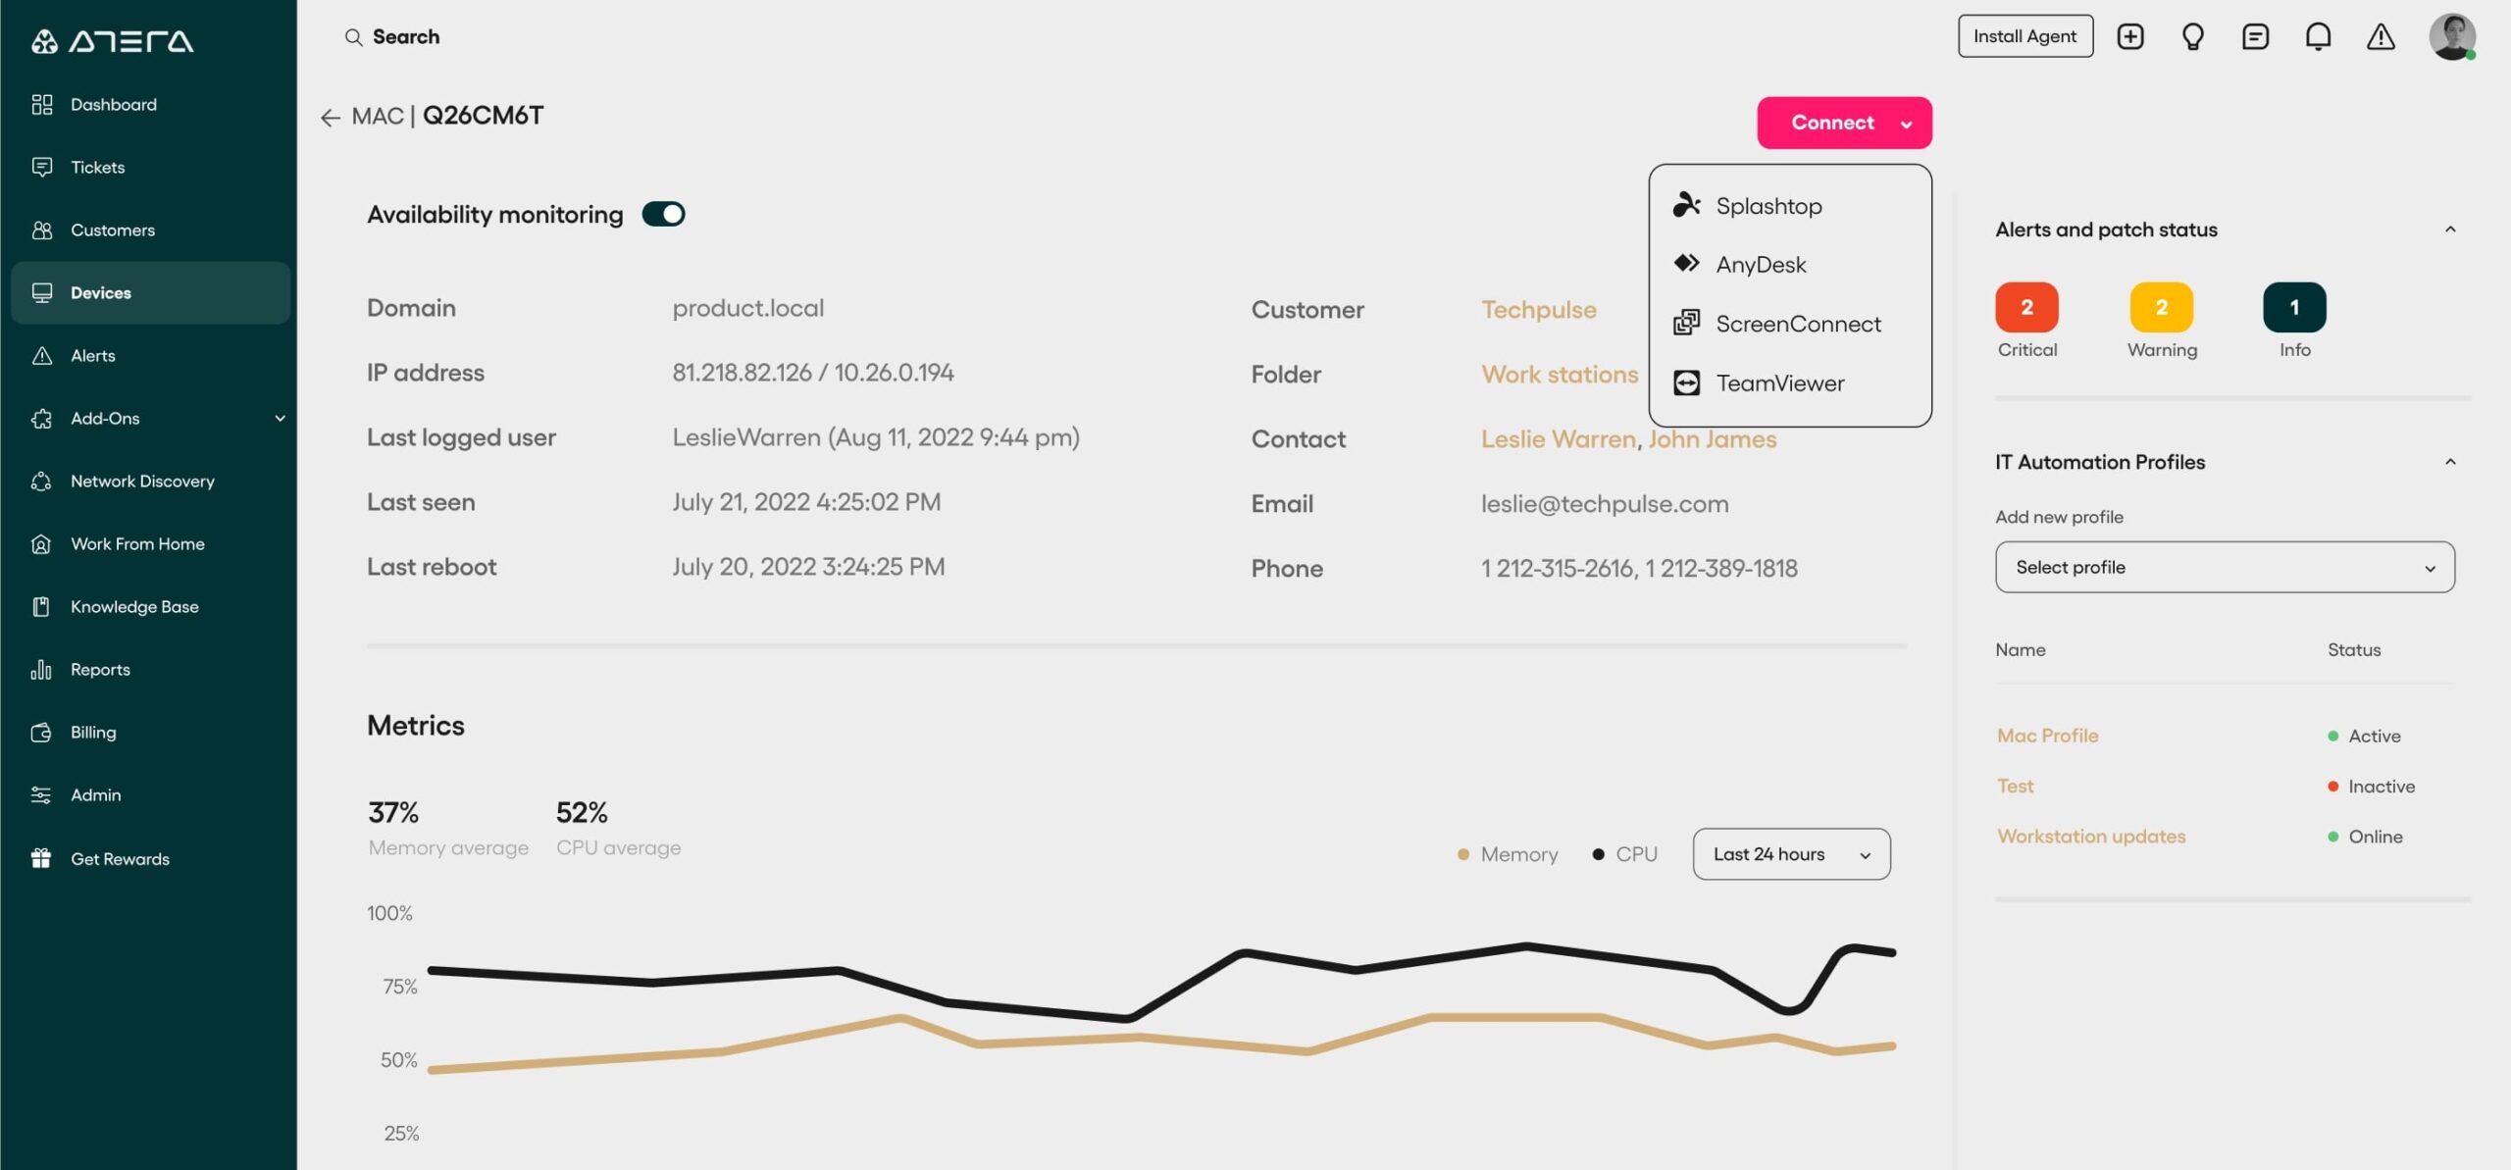
Task: Disable Availability monitoring
Action: coord(663,213)
